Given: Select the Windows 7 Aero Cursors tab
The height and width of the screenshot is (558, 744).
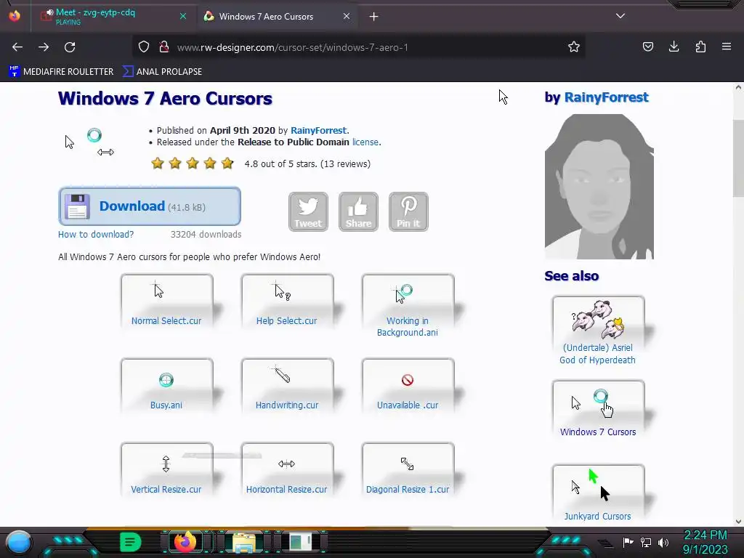Looking at the screenshot, I should pos(277,16).
